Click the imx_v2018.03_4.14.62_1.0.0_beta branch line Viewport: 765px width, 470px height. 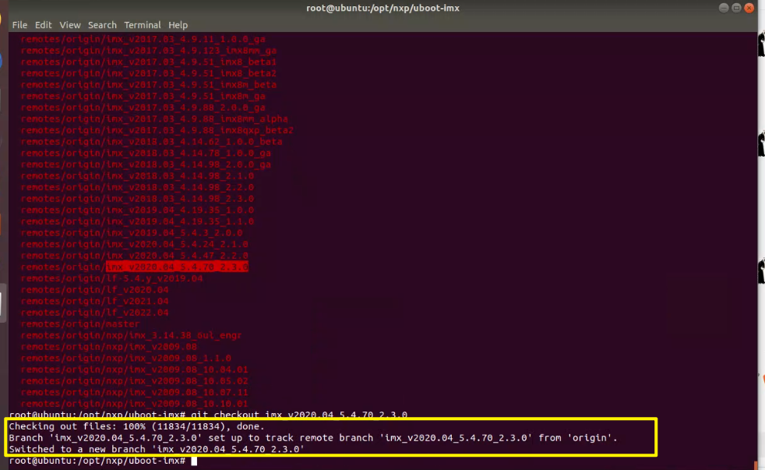click(x=151, y=142)
